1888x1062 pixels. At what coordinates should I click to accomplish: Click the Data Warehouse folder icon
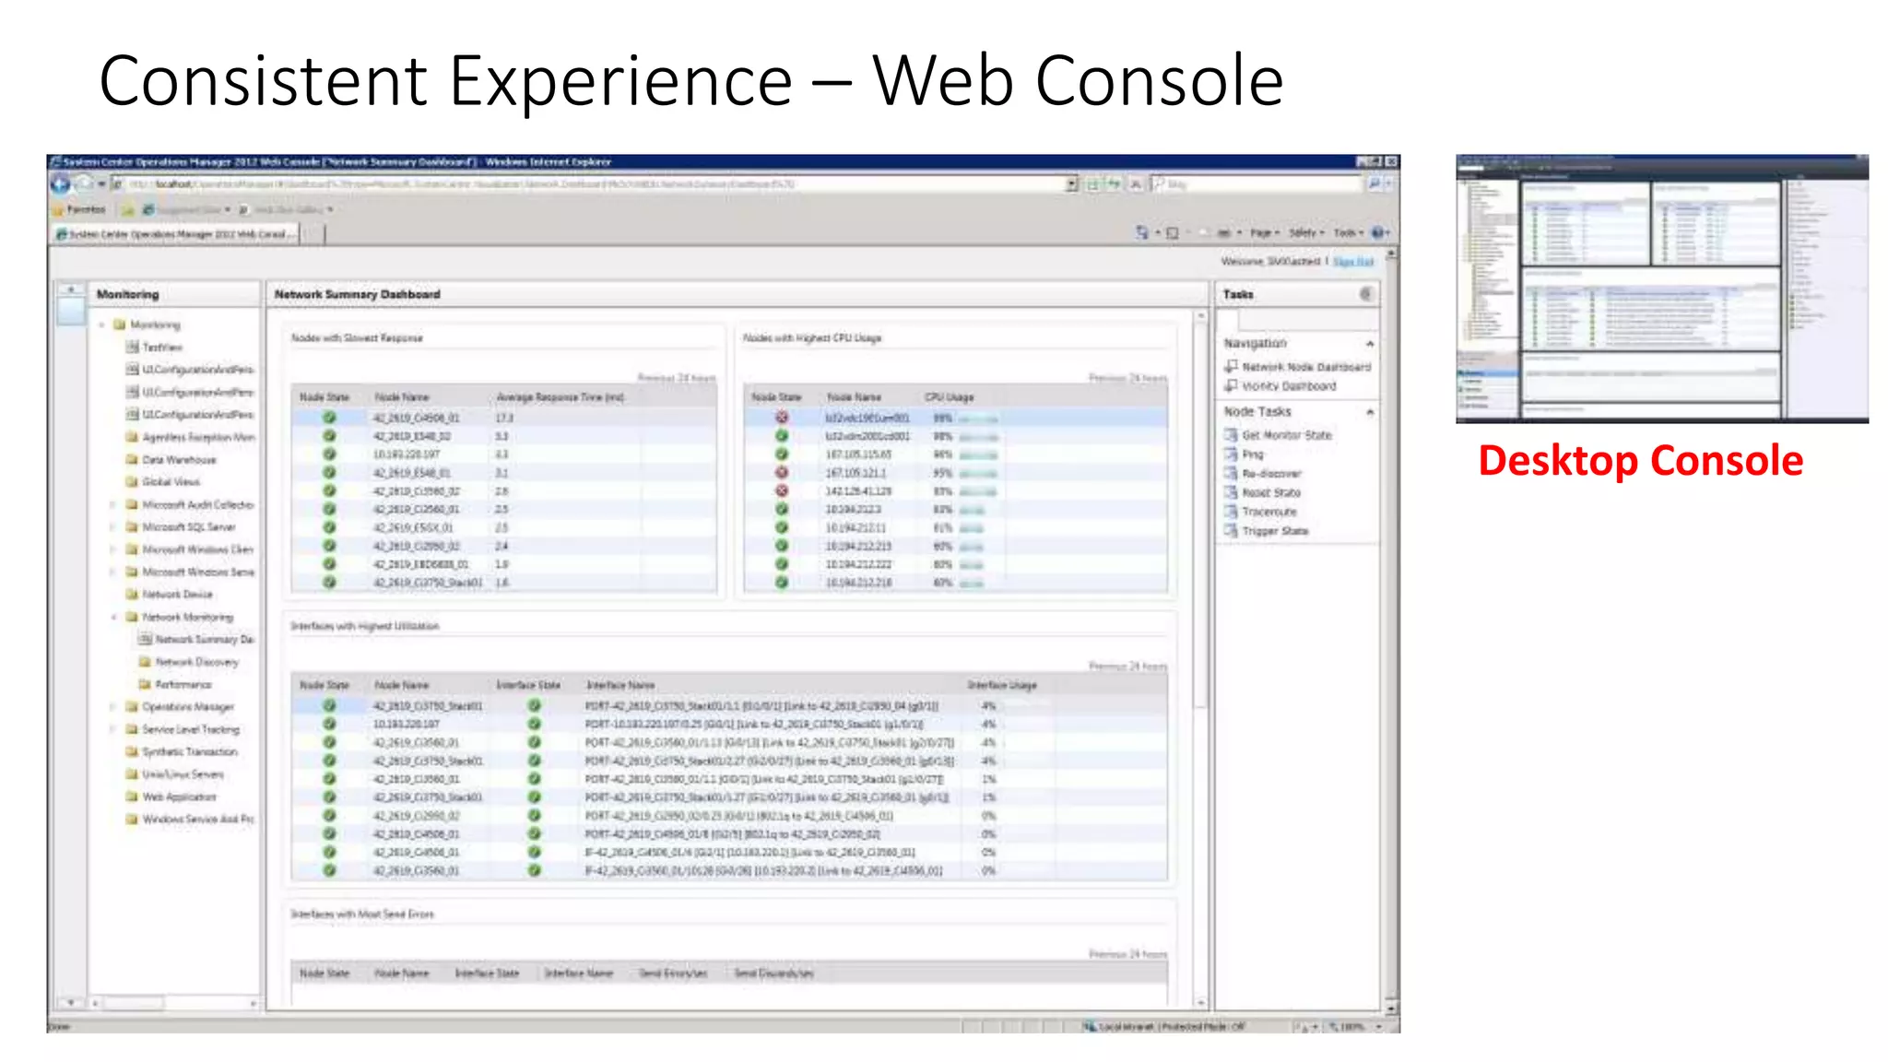(x=132, y=459)
